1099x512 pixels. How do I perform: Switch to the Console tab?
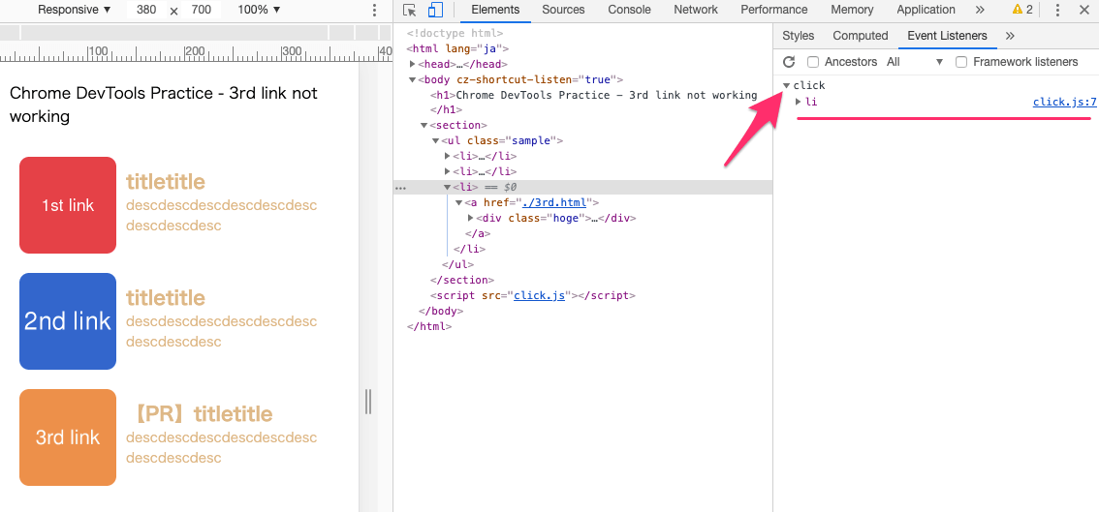(629, 10)
